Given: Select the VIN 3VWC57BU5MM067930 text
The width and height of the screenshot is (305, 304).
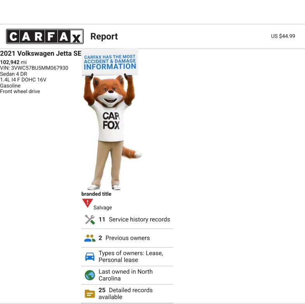Looking at the screenshot, I should [x=34, y=68].
